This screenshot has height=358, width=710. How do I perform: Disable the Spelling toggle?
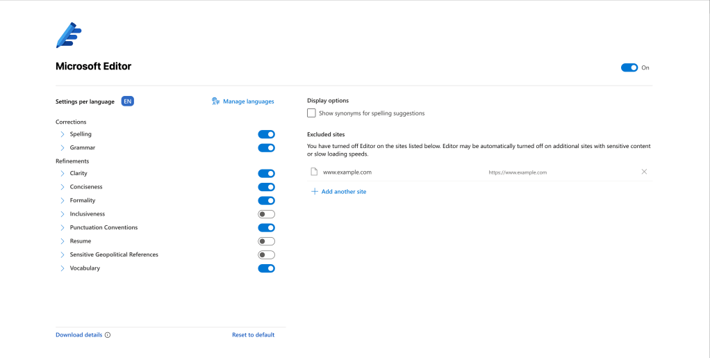pyautogui.click(x=266, y=134)
